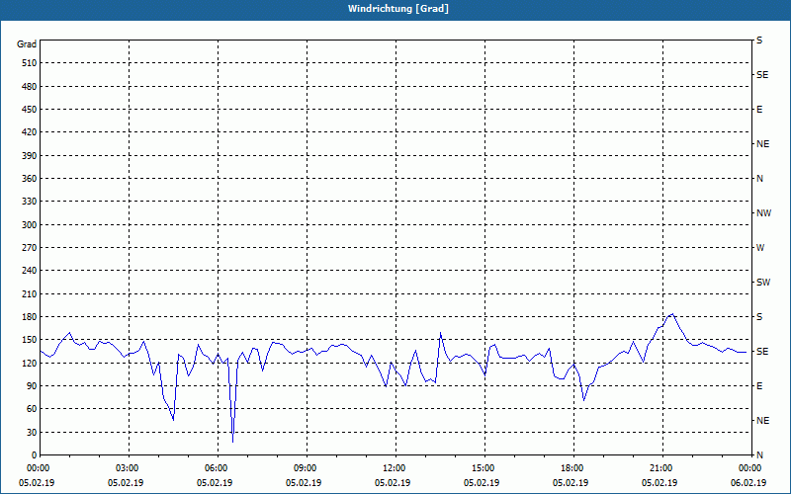Select the y-axis value '360'
791x494 pixels.
(30, 179)
